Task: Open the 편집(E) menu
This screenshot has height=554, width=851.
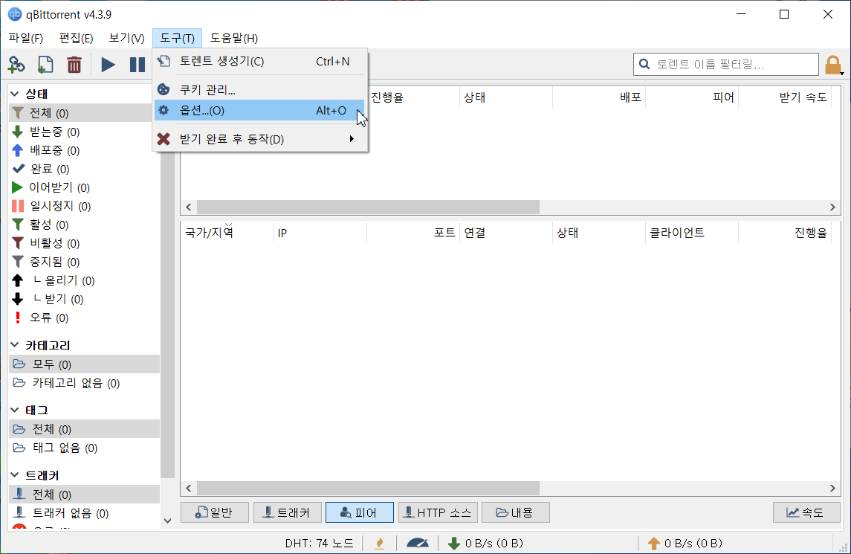Action: point(76,38)
